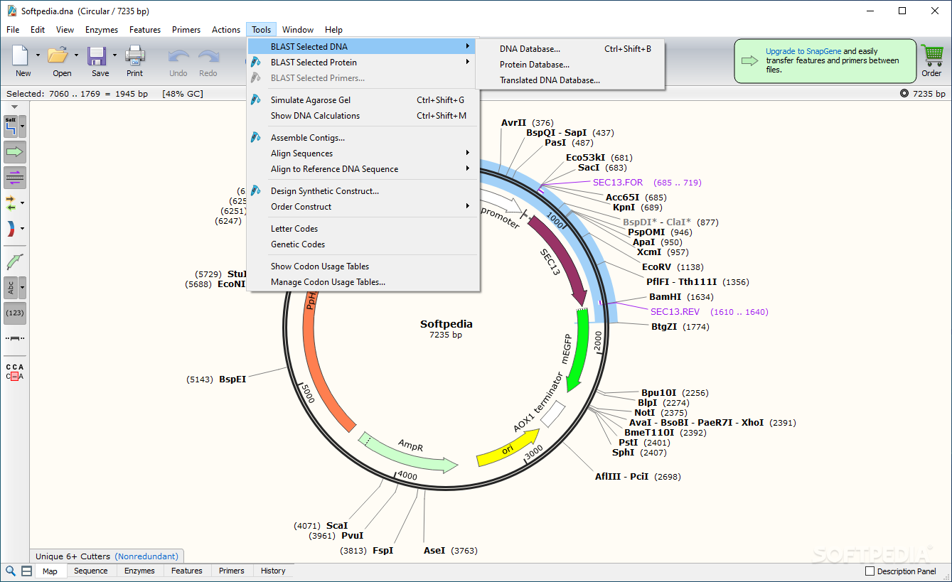Click the show translations arrows icon
This screenshot has height=582, width=952.
(x=11, y=203)
